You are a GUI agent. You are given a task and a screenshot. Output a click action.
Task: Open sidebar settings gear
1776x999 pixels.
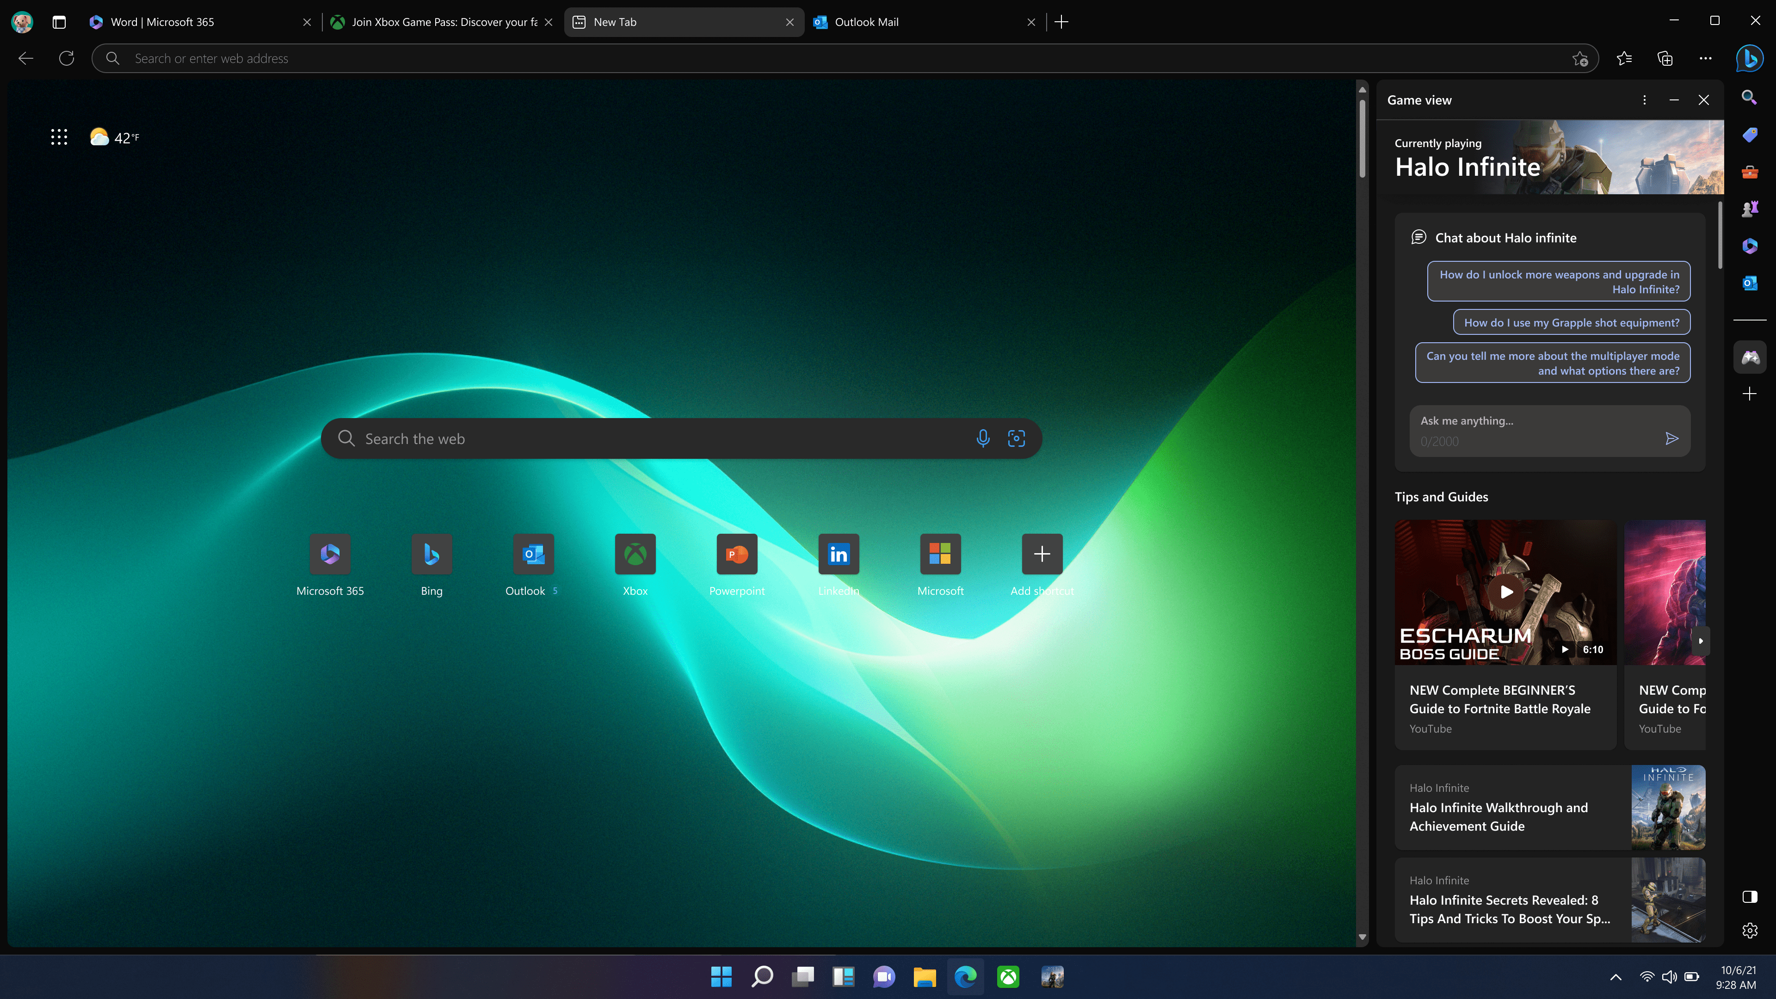(1749, 931)
